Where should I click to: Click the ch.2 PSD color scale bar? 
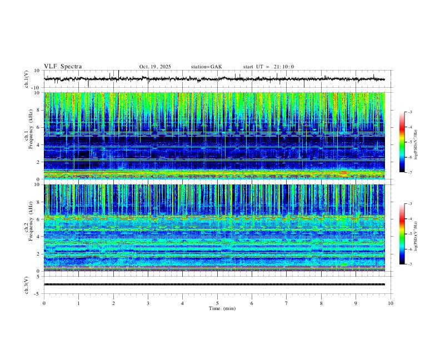click(402, 234)
